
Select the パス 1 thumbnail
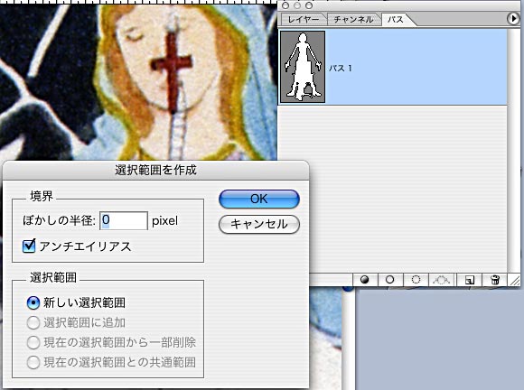pos(303,67)
